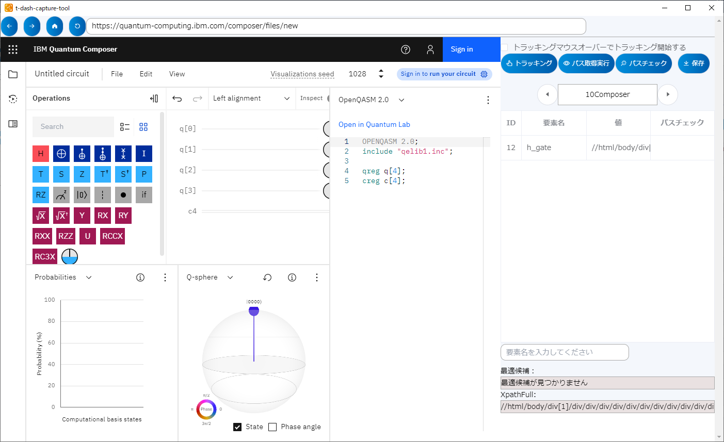The height and width of the screenshot is (442, 724).
Task: Select the square root X dagger gate
Action: point(61,216)
